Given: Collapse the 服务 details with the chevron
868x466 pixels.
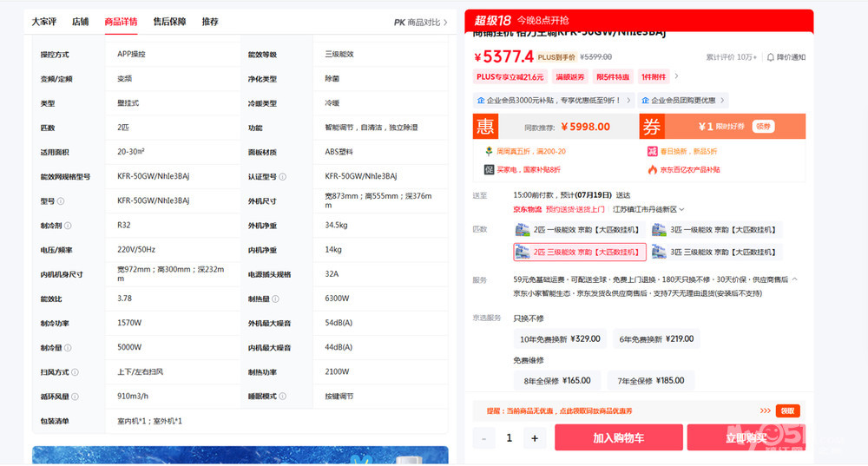Looking at the screenshot, I should click(x=795, y=279).
